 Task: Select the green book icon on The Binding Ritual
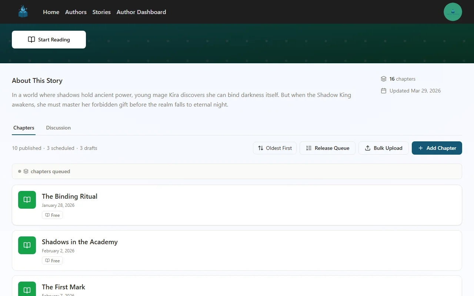[27, 199]
